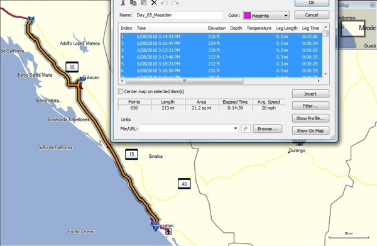Click the Show On Map button
377x246 pixels.
[310, 131]
